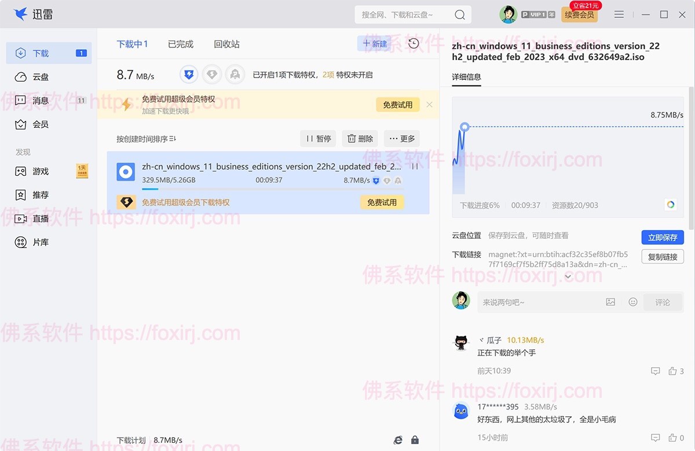Screen dimensions: 695x451
Task: Toggle the blue shield acceleration privilege
Action: (188, 74)
